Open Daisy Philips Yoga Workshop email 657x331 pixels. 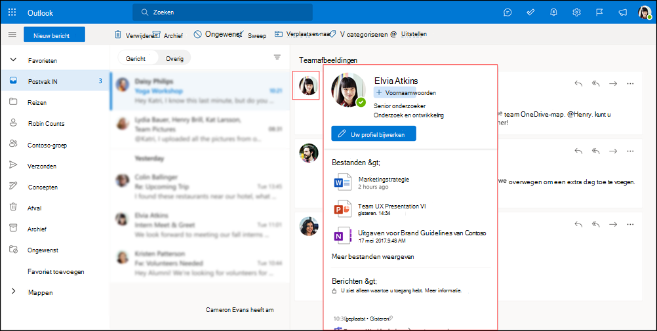pos(200,90)
